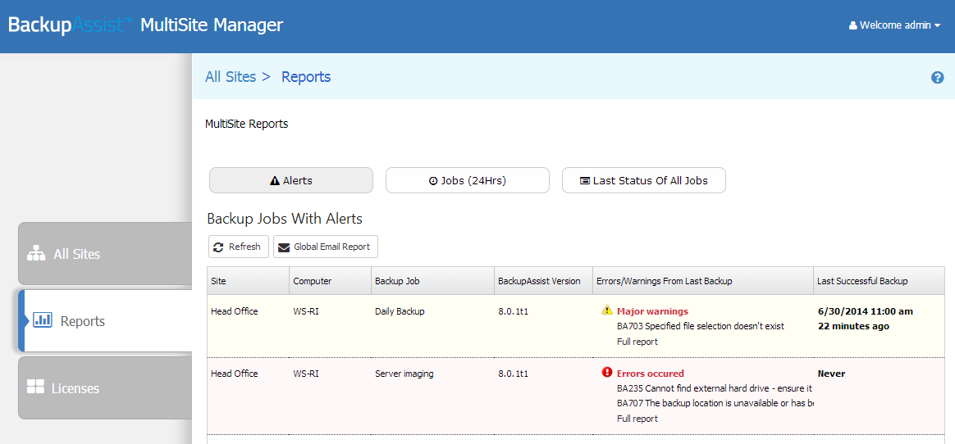Click the 22 minutes ago text

[x=852, y=327]
